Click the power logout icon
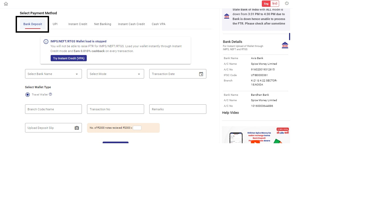 (x=287, y=3)
